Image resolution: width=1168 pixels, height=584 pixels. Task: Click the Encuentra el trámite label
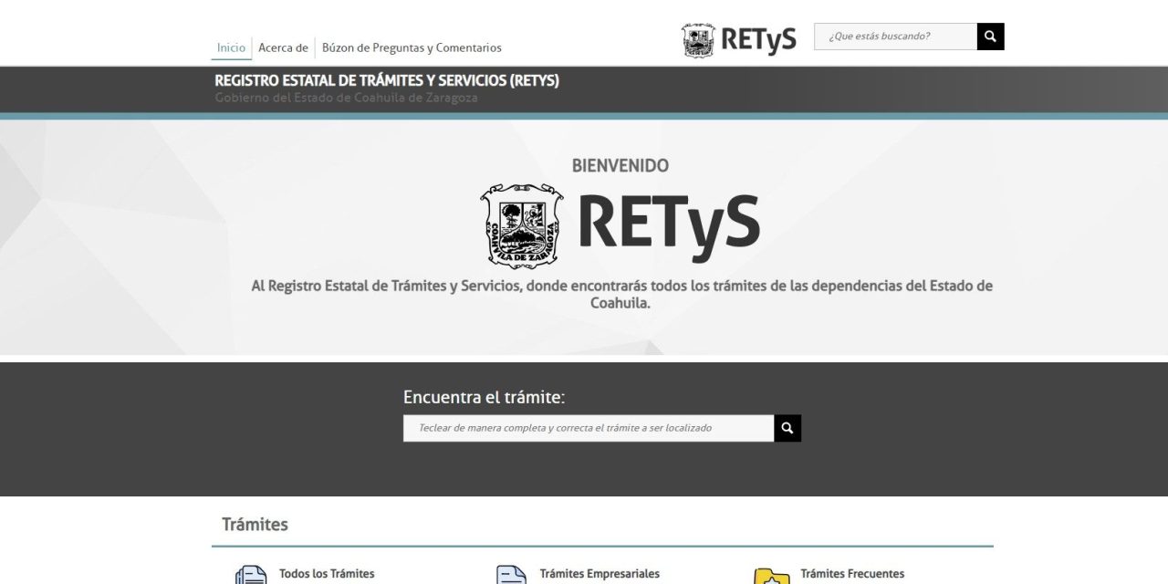485,397
